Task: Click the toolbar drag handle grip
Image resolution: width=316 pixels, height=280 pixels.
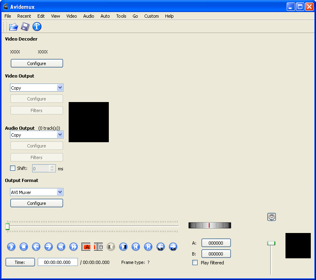Action: [x=4, y=27]
